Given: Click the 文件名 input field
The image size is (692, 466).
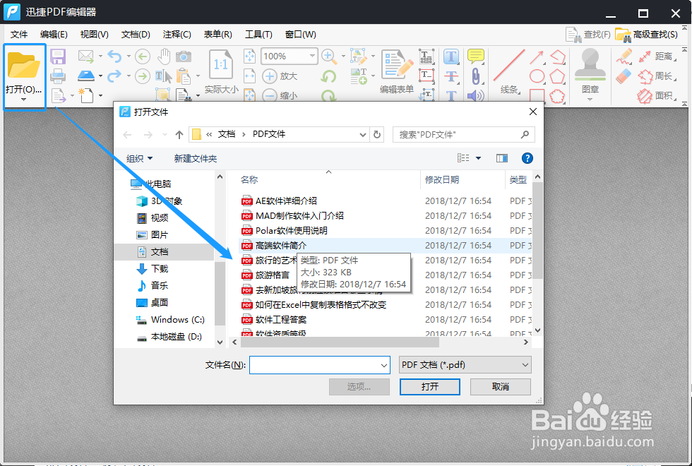Looking at the screenshot, I should [319, 365].
